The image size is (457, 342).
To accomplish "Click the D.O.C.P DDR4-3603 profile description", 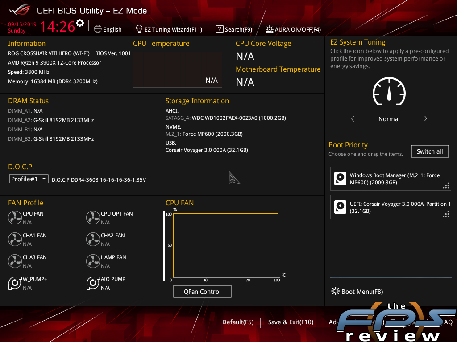I will coord(99,180).
